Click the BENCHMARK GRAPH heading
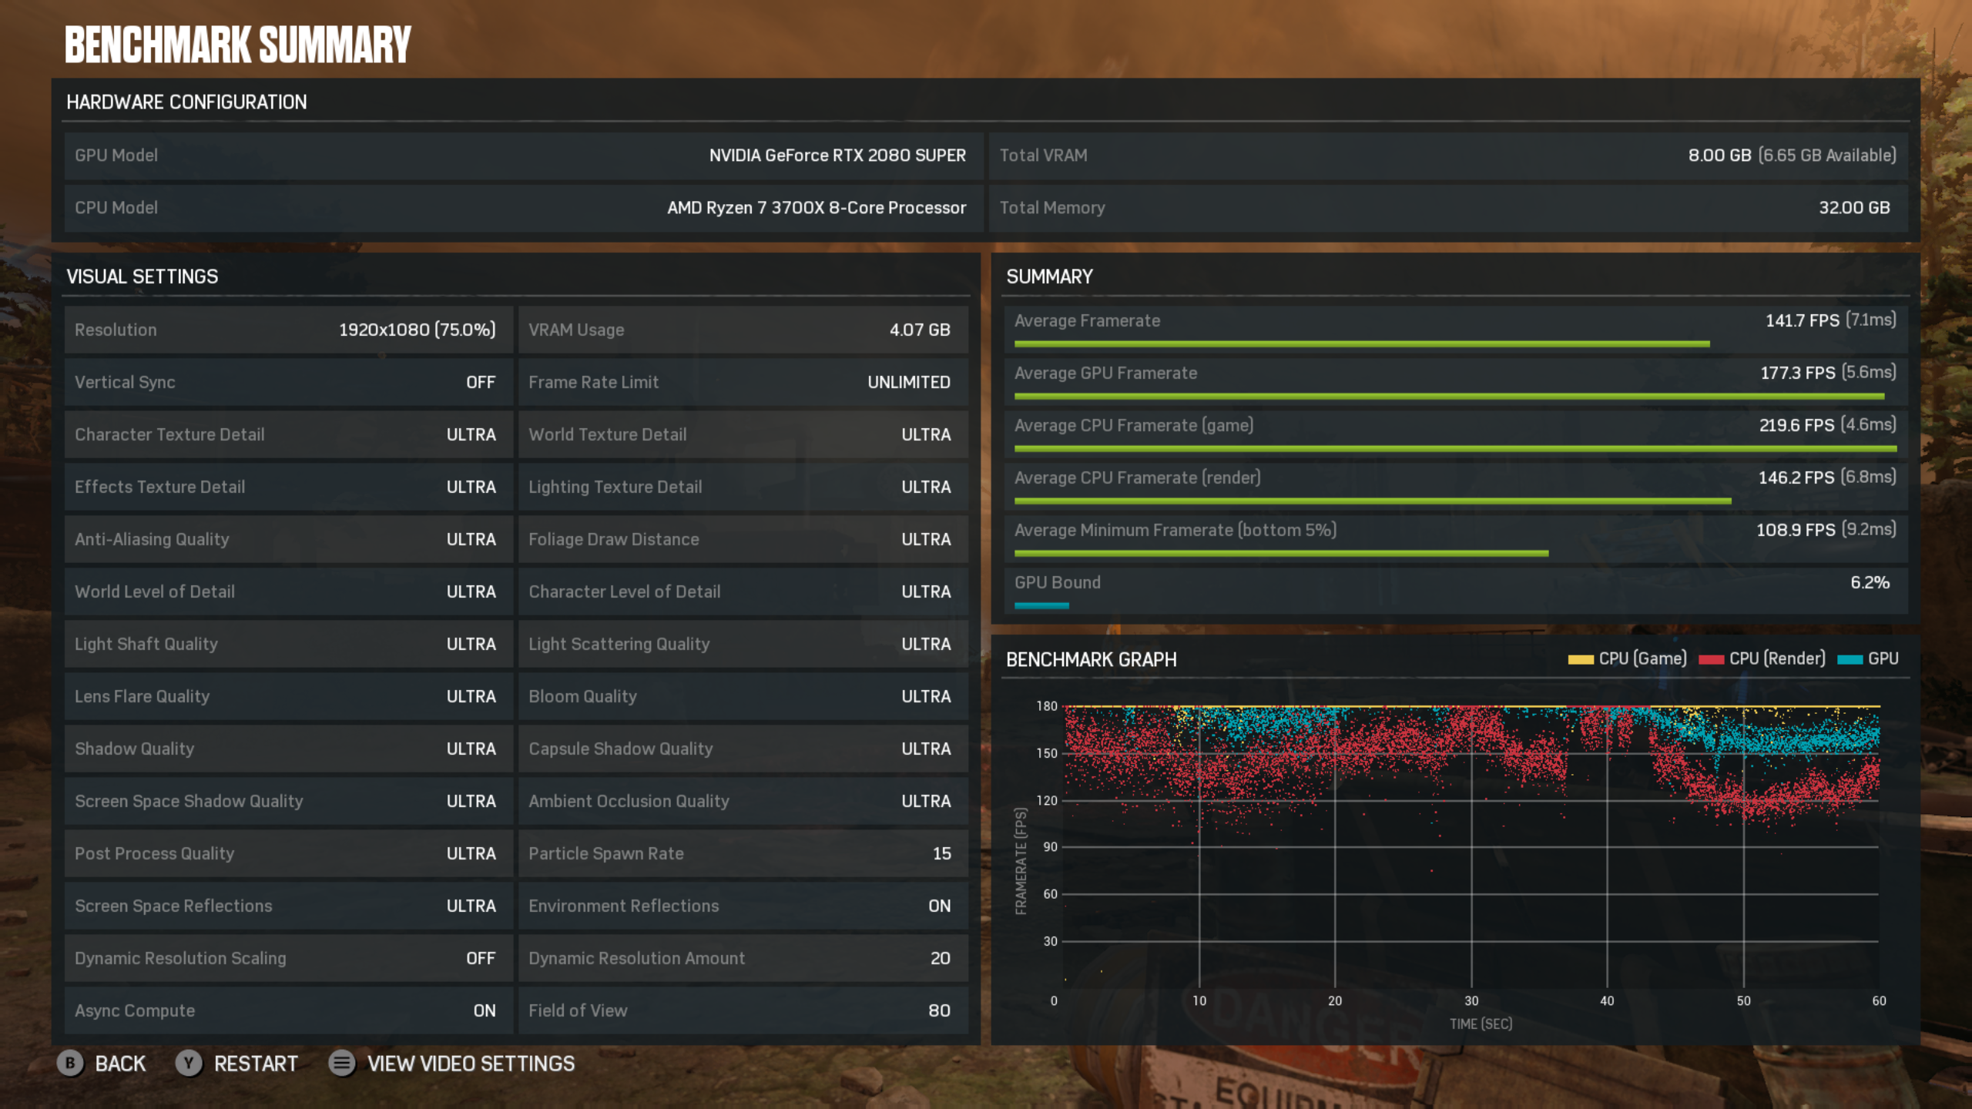 tap(1092, 659)
